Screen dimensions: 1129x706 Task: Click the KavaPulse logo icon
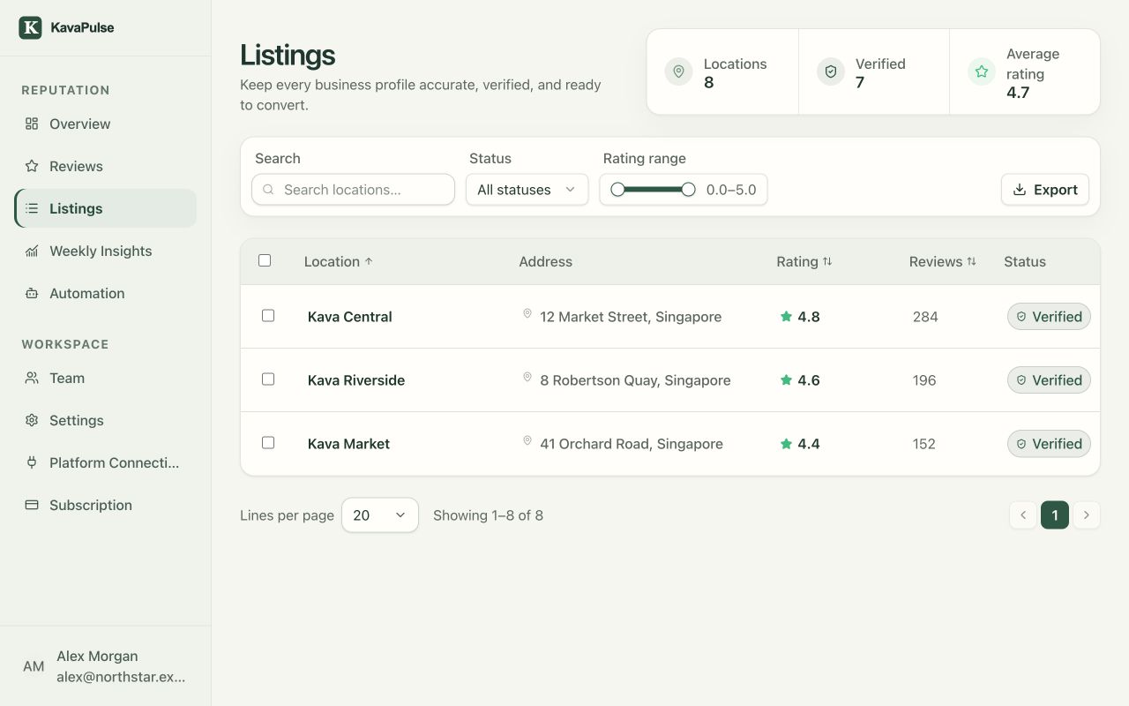pyautogui.click(x=30, y=27)
